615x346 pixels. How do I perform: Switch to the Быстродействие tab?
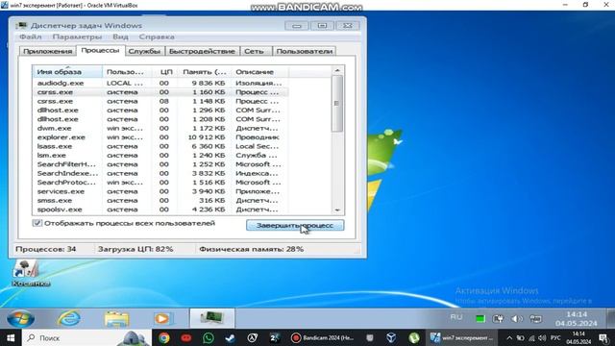(202, 51)
